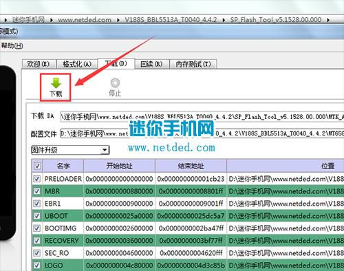Switch to the Welcome (欢迎) tab
344x271 pixels.
[x=39, y=64]
